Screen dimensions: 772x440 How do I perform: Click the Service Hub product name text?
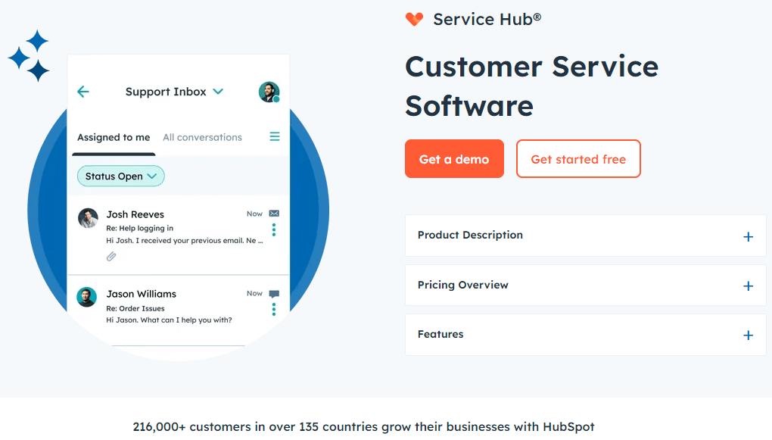pos(487,19)
